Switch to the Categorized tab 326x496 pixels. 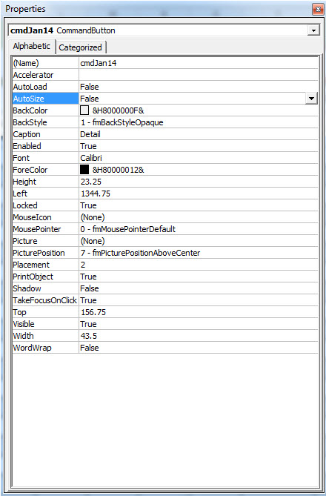coord(81,47)
